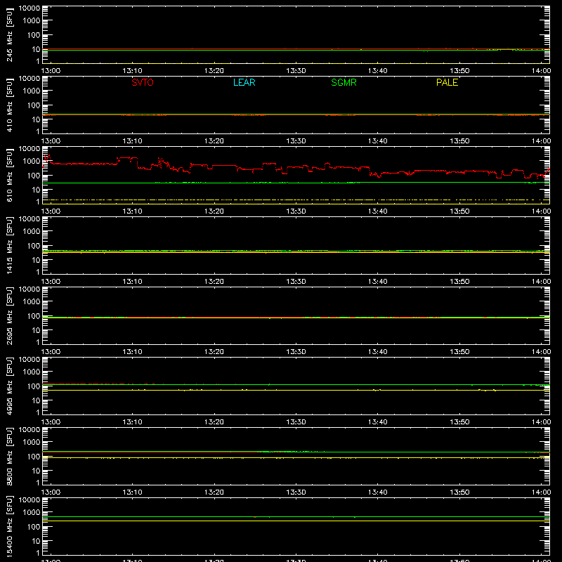The image size is (562, 562).
Task: Click the red SVTO legend label
Action: point(143,82)
